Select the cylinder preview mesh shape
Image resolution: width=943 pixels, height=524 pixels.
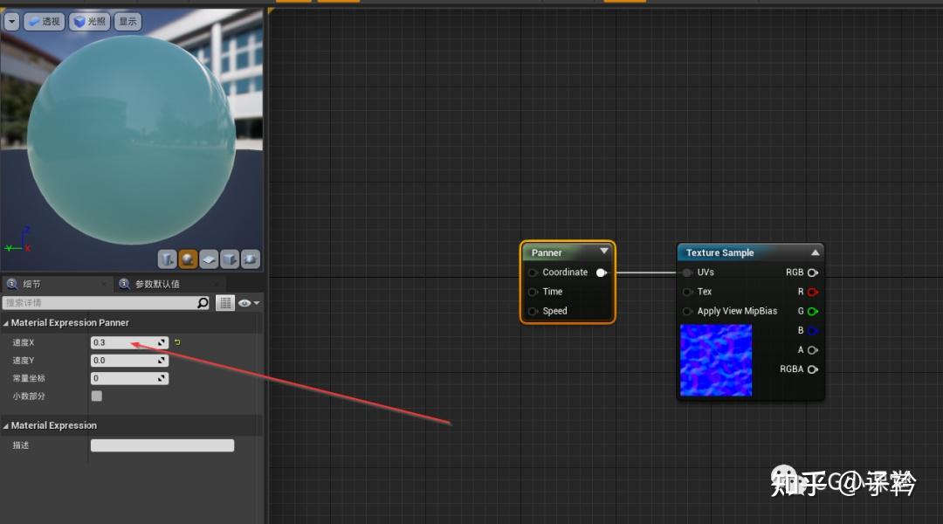click(167, 259)
